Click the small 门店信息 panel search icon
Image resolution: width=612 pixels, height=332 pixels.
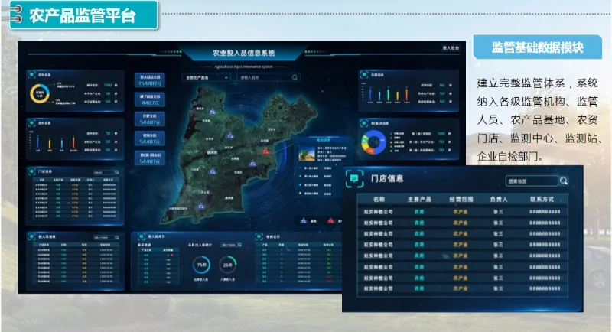(x=117, y=172)
